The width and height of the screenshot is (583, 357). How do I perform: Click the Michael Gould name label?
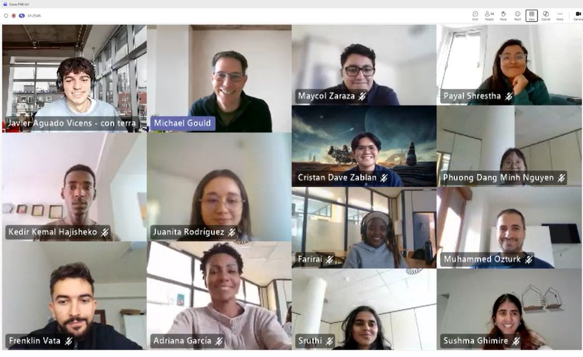(182, 123)
